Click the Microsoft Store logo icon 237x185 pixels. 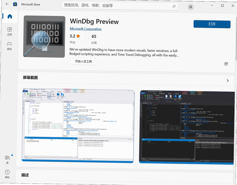[x=15, y=4]
